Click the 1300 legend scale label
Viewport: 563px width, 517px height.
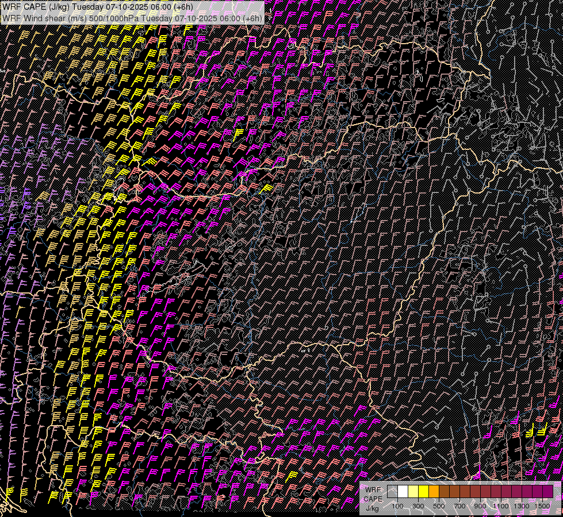[522, 506]
